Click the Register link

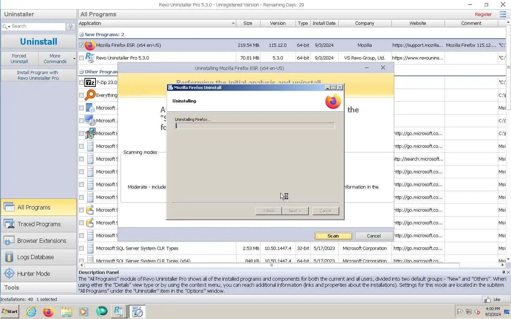click(x=483, y=15)
